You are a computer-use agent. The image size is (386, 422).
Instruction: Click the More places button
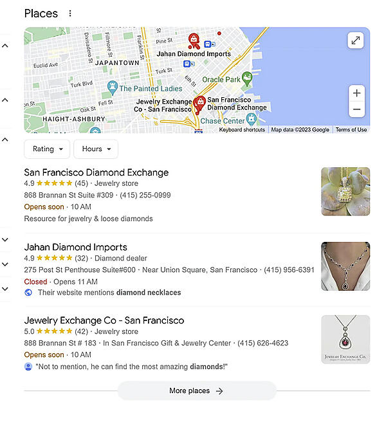pos(197,390)
